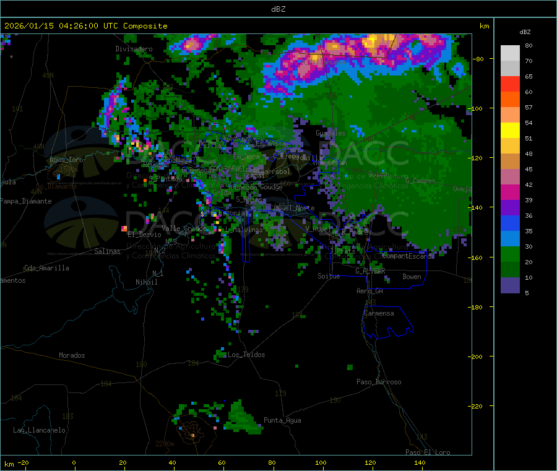Select the 'El_Desvio' map label

coord(144,235)
